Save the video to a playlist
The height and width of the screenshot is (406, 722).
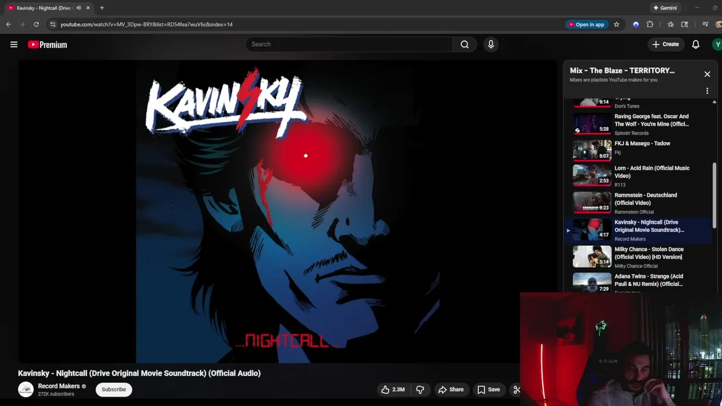488,390
